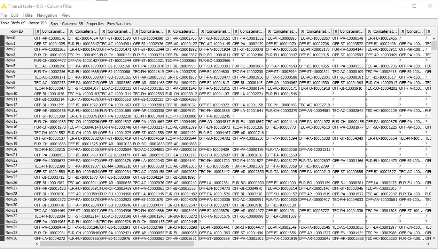Screen dimensions: 438x252
Task: Click String-type icon of column starting with FUR-FU-10002456
Action: (369, 31)
